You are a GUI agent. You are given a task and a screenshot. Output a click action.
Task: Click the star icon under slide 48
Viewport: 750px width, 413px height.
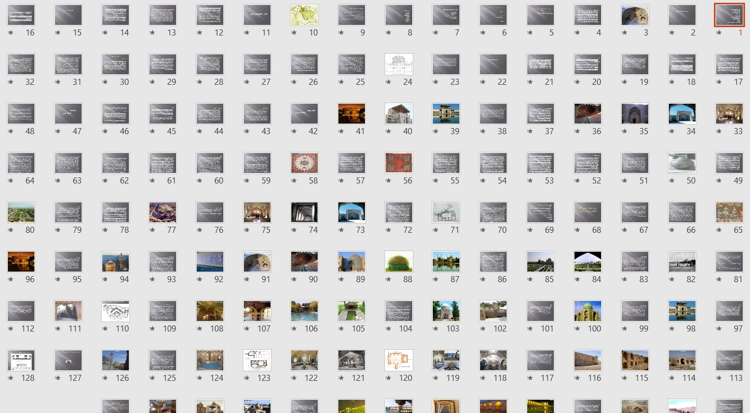(11, 131)
